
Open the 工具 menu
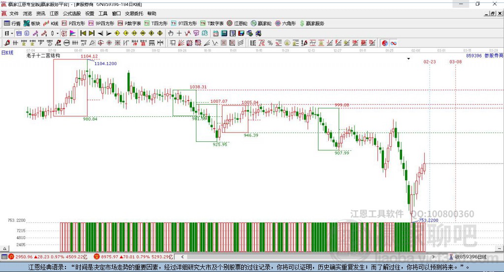[103, 13]
